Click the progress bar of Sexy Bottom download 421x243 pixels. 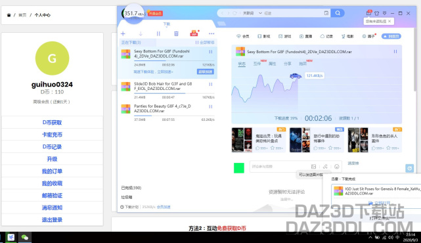point(174,60)
